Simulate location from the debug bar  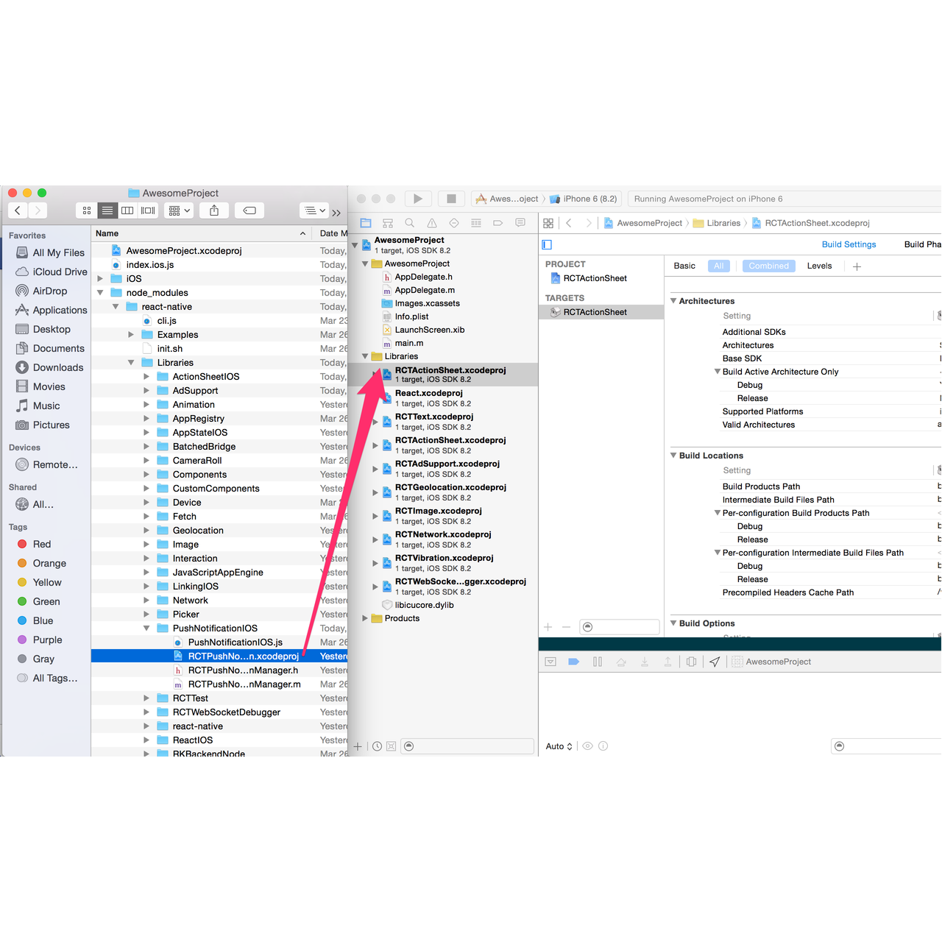[x=715, y=661]
